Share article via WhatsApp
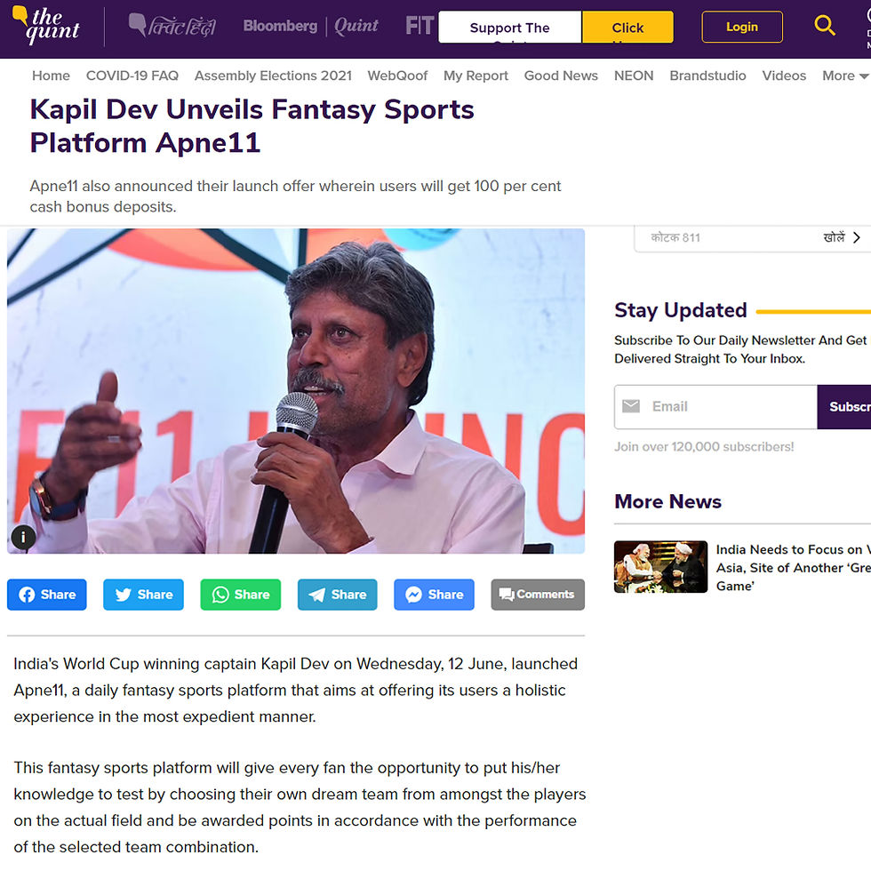 pos(241,595)
